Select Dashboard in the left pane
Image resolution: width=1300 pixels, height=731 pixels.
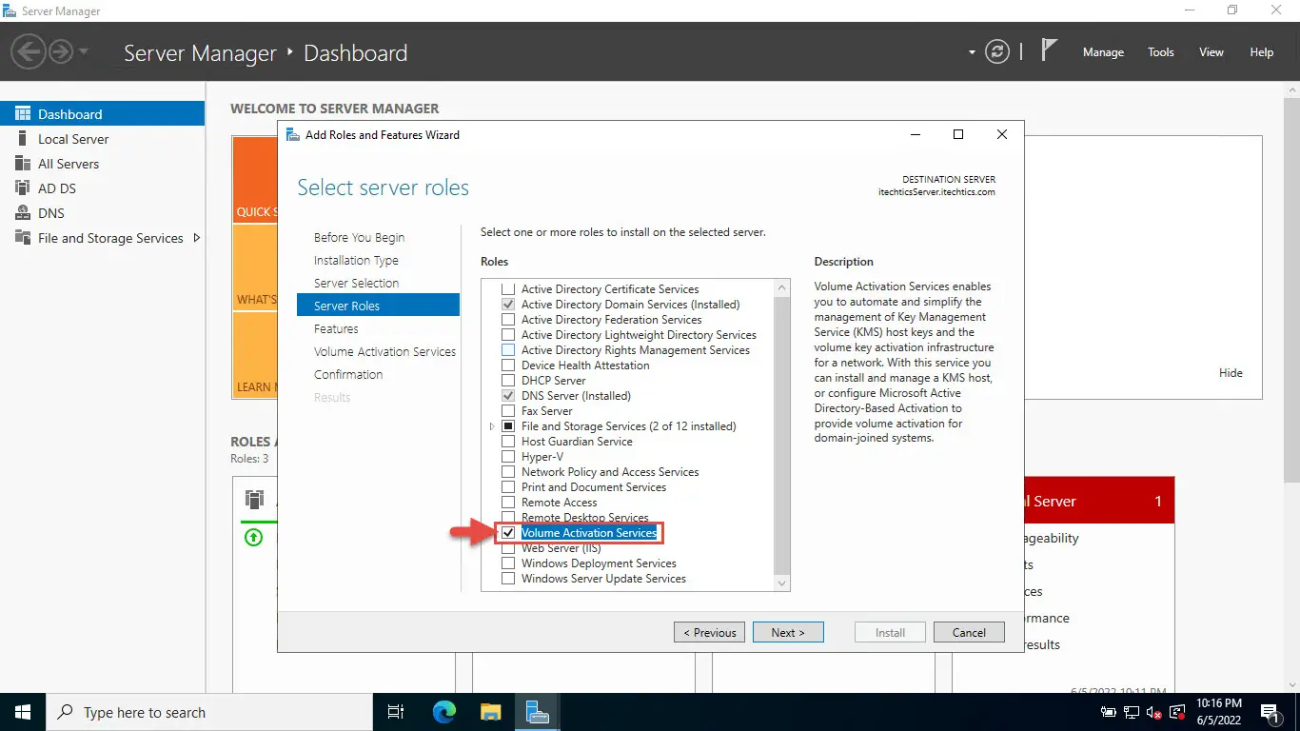102,114
